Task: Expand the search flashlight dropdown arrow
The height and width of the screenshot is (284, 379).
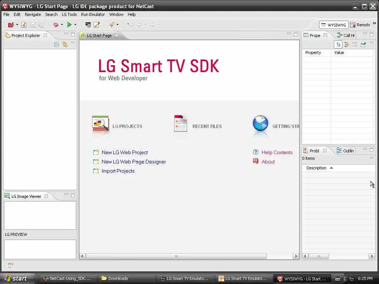Action: pos(117,25)
